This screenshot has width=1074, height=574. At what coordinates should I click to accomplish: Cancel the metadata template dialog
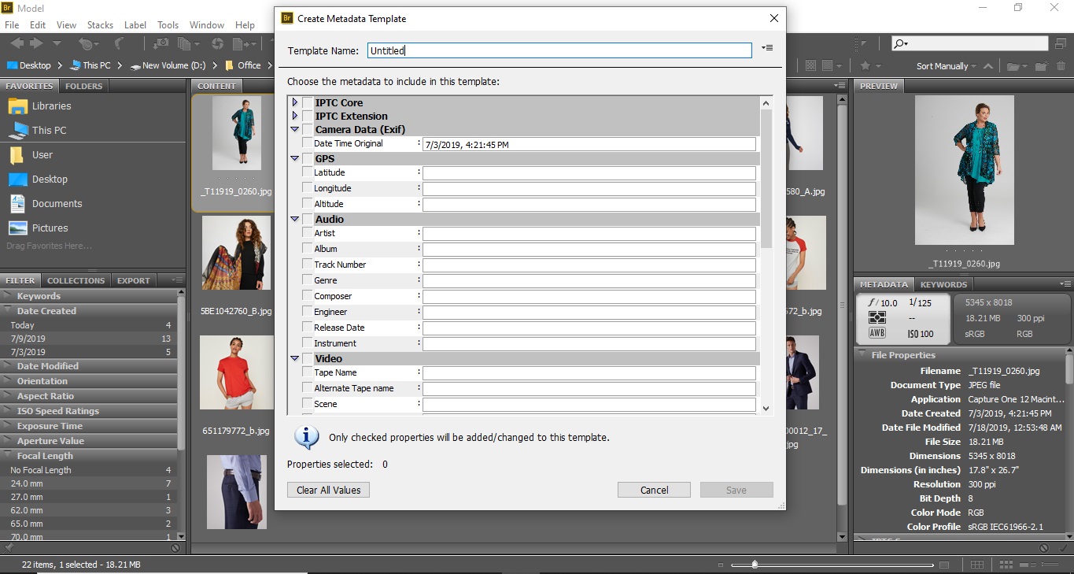coord(653,489)
